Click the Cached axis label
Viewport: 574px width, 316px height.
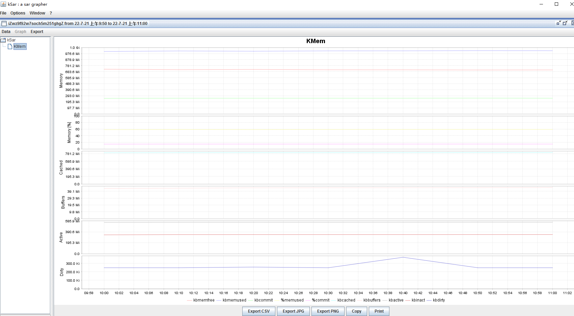pyautogui.click(x=61, y=167)
